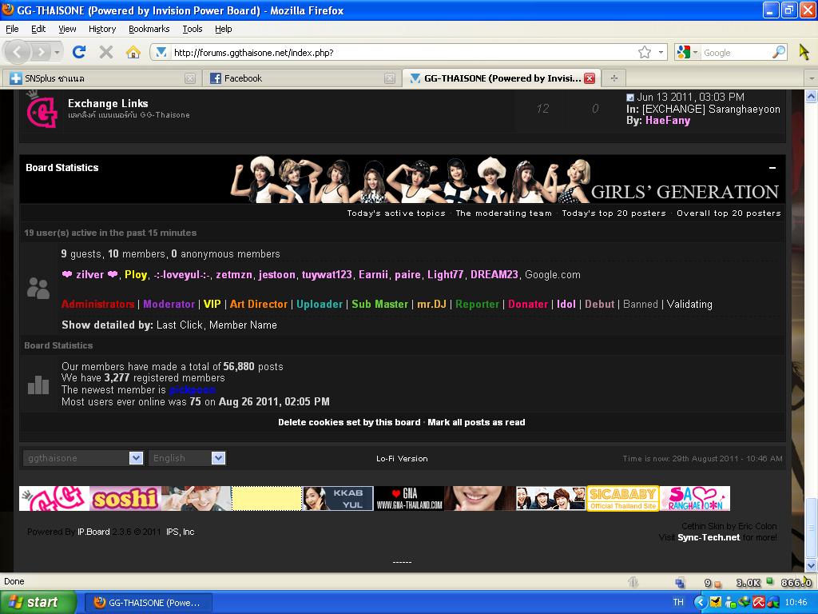818x614 pixels.
Task: Click the system clock showing 10:46
Action: (x=796, y=602)
